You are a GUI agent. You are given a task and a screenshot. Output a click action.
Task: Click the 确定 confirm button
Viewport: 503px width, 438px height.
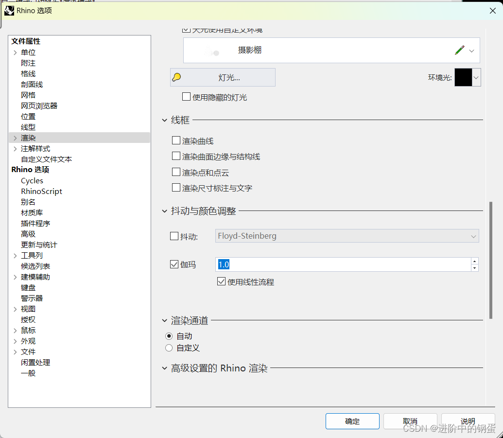pyautogui.click(x=352, y=421)
